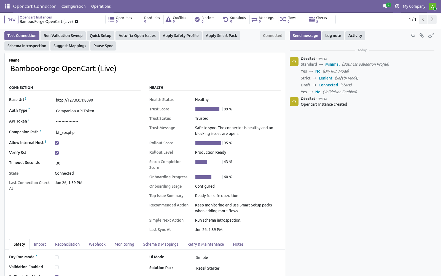Viewport: 441px width, 276px height.
Task: Edit the Timeout Seconds field
Action: (98, 163)
